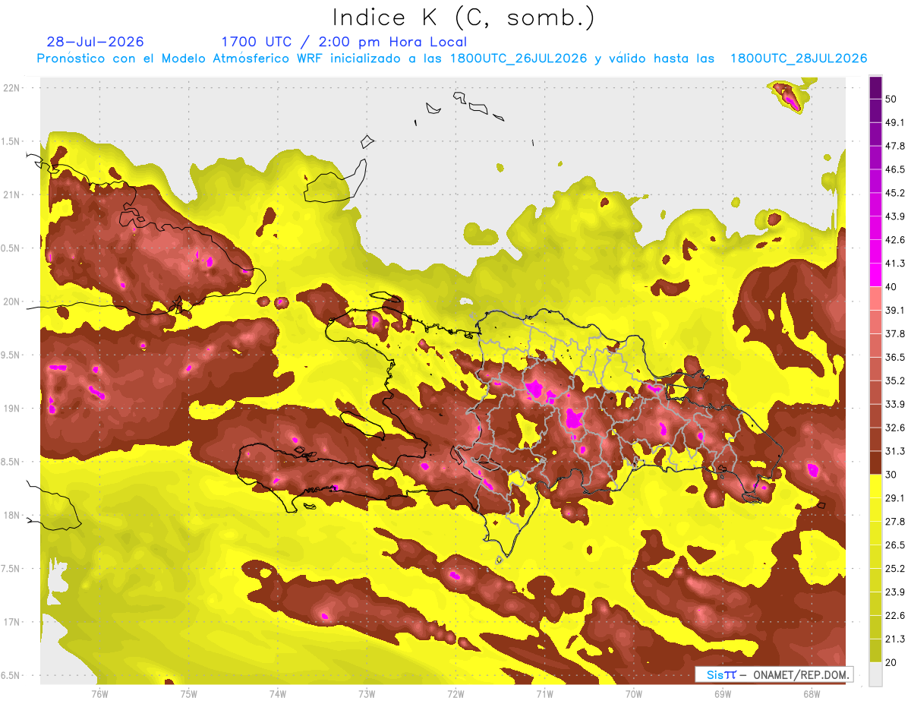Viewport: 911px width, 704px height.
Task: Click "1700 UTC / 2:00 pm Hora Local" text
Action: [x=344, y=42]
